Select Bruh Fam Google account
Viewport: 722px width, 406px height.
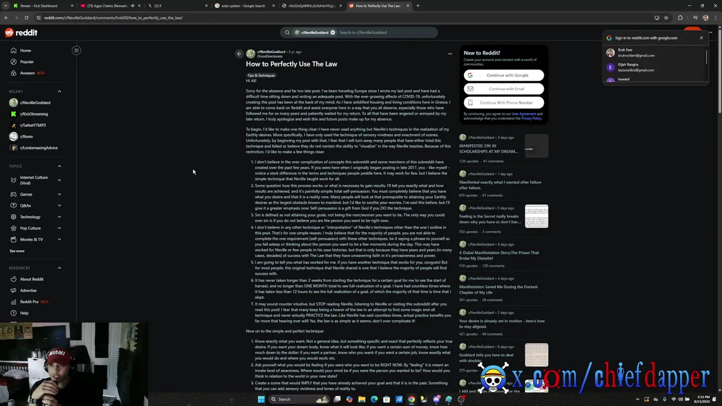654,52
